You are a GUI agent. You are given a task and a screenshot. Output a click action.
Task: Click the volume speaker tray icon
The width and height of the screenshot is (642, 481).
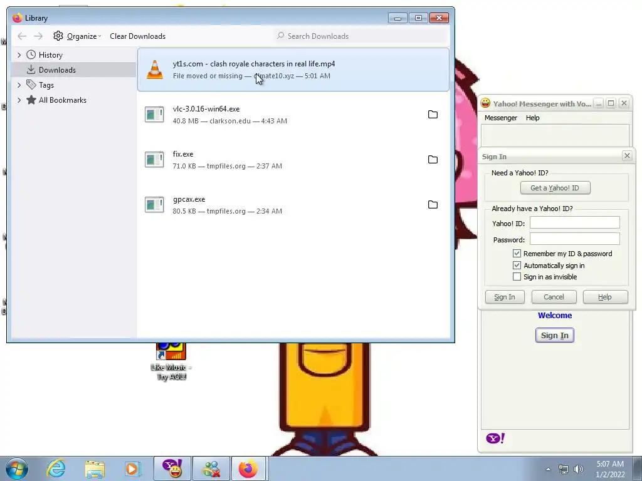(x=579, y=469)
